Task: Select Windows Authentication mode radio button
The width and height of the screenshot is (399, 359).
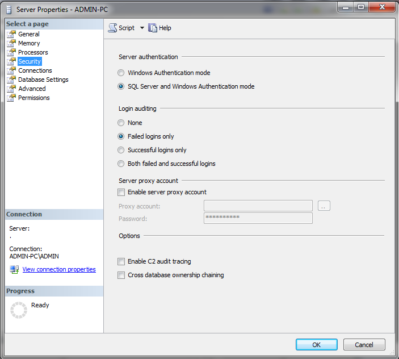Action: point(120,73)
